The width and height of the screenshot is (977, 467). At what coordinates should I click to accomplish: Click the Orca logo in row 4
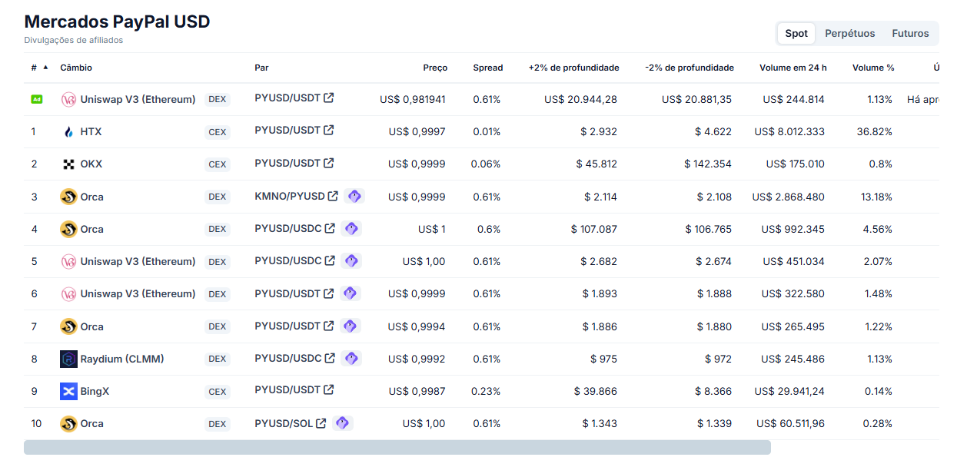pyautogui.click(x=69, y=229)
